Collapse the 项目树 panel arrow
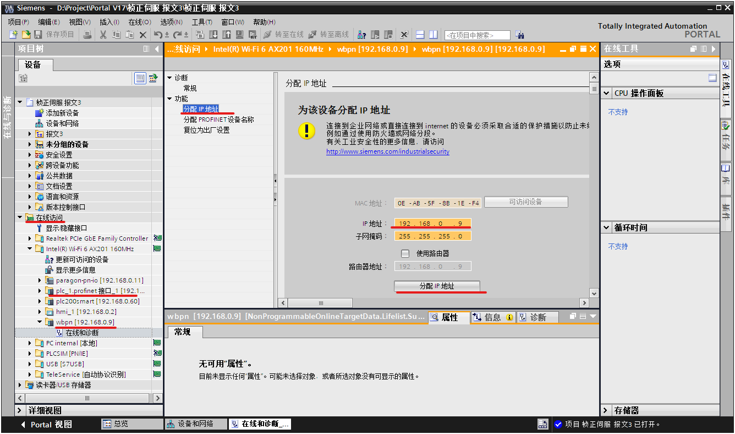This screenshot has width=735, height=434. 157,49
